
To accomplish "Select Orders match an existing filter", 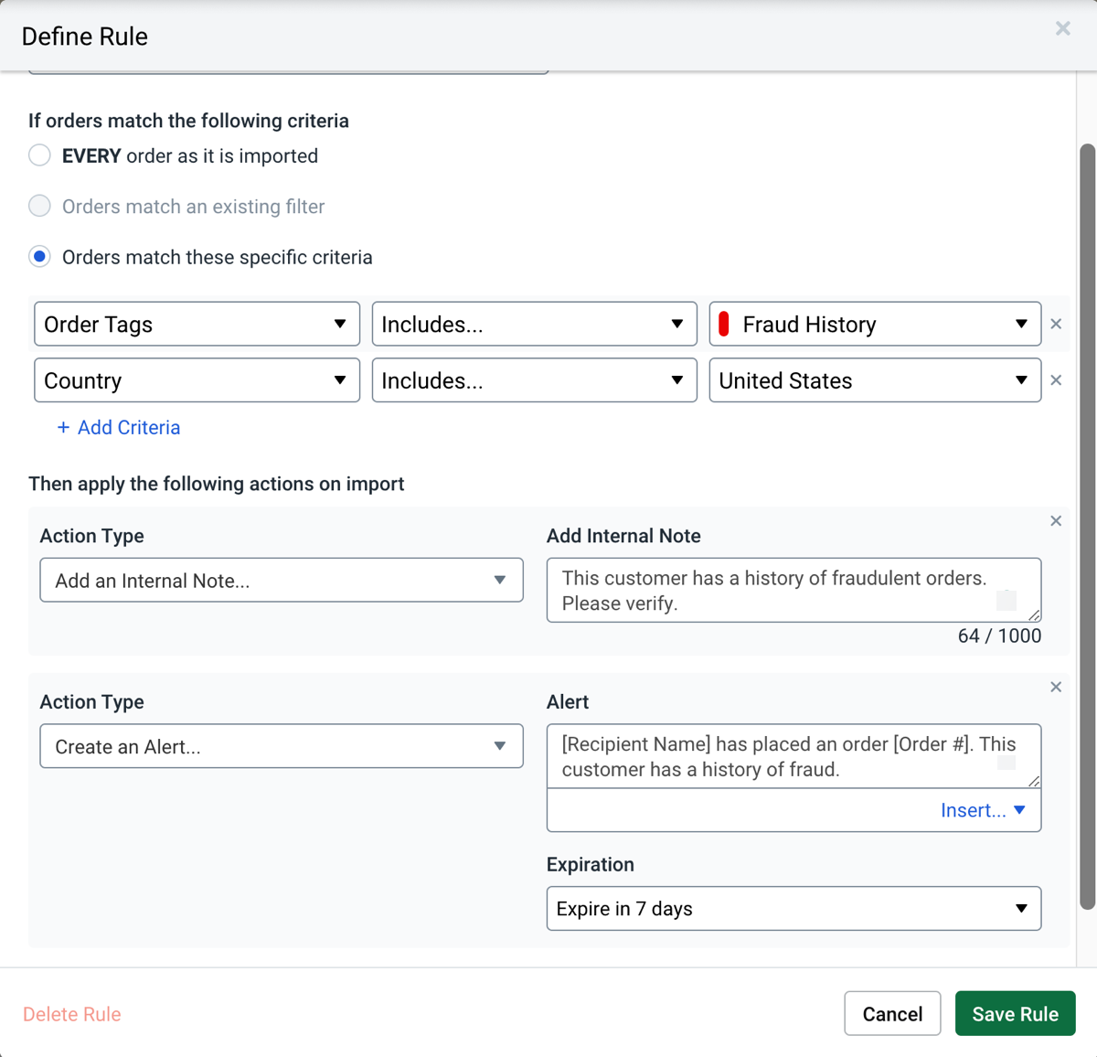I will (39, 207).
